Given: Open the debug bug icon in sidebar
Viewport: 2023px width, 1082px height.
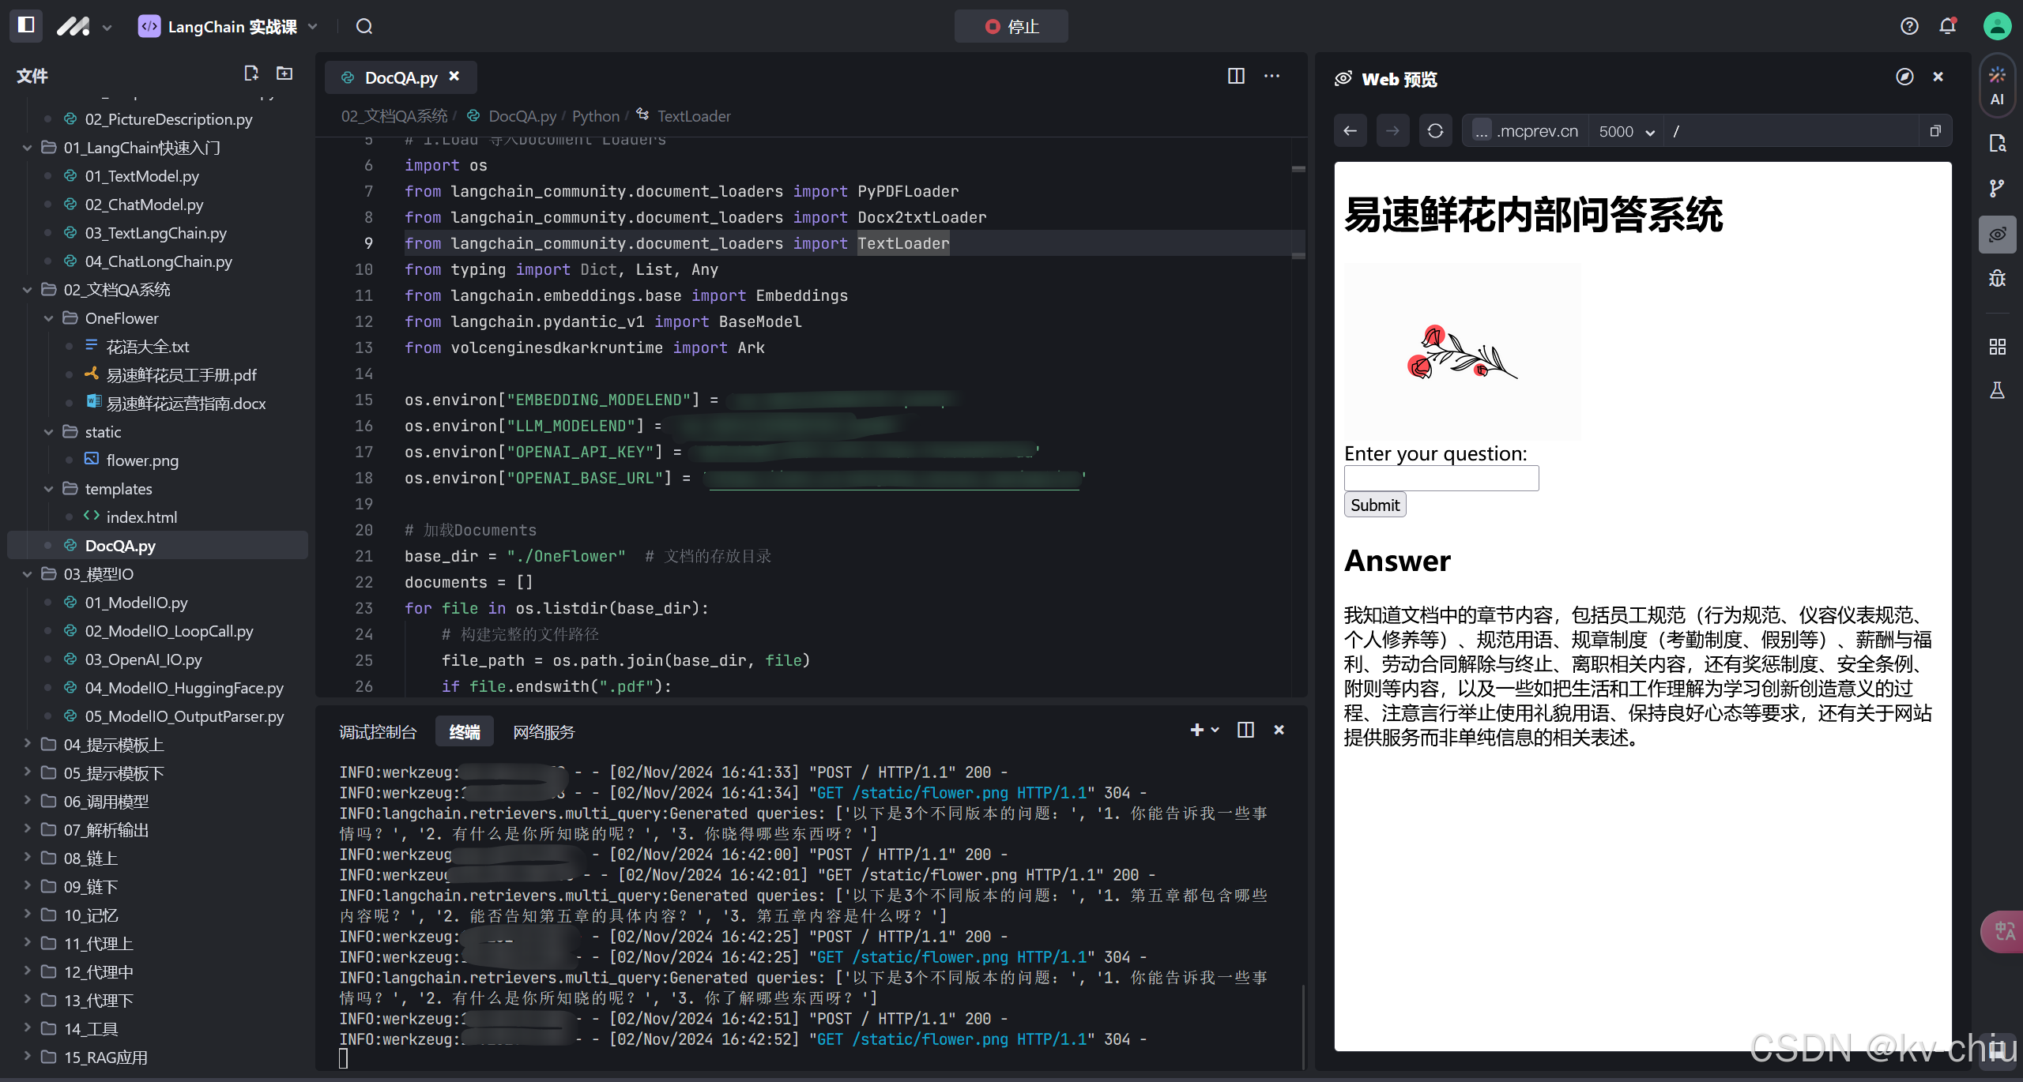Looking at the screenshot, I should 1997,279.
